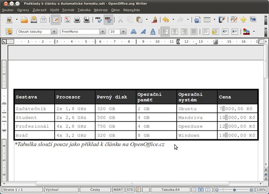269x194 pixels.
Task: Open the Table insert dropdown arrow
Action: point(214,20)
